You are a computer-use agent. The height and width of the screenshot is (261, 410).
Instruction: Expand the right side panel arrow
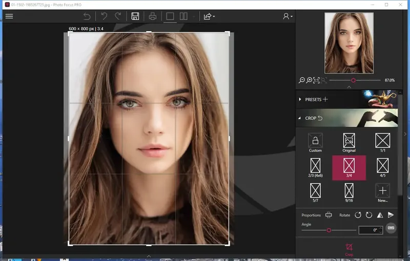405,134
